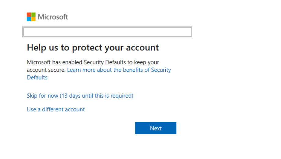Click the Microsoft four-square logo
281x159 pixels.
31,17
